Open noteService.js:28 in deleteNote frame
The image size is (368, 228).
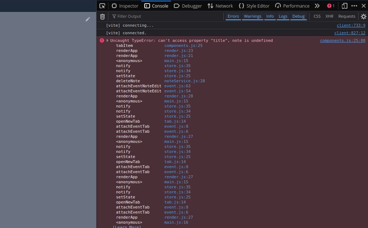(x=184, y=81)
